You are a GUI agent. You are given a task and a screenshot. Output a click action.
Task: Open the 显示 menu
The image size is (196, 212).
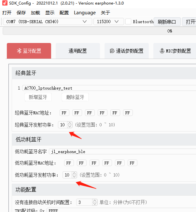click(x=50, y=13)
